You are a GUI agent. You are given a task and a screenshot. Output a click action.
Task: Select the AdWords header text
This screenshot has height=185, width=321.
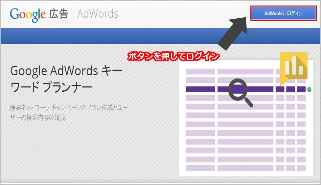click(98, 14)
